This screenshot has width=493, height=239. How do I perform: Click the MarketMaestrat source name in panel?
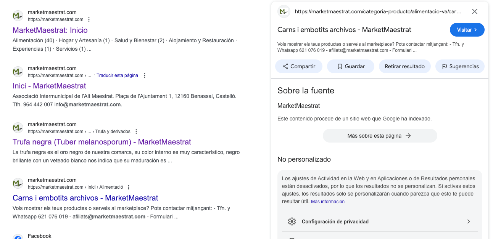point(298,106)
